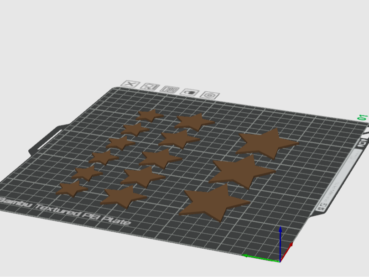Open plate settings hexagon gear icon

coord(210,95)
